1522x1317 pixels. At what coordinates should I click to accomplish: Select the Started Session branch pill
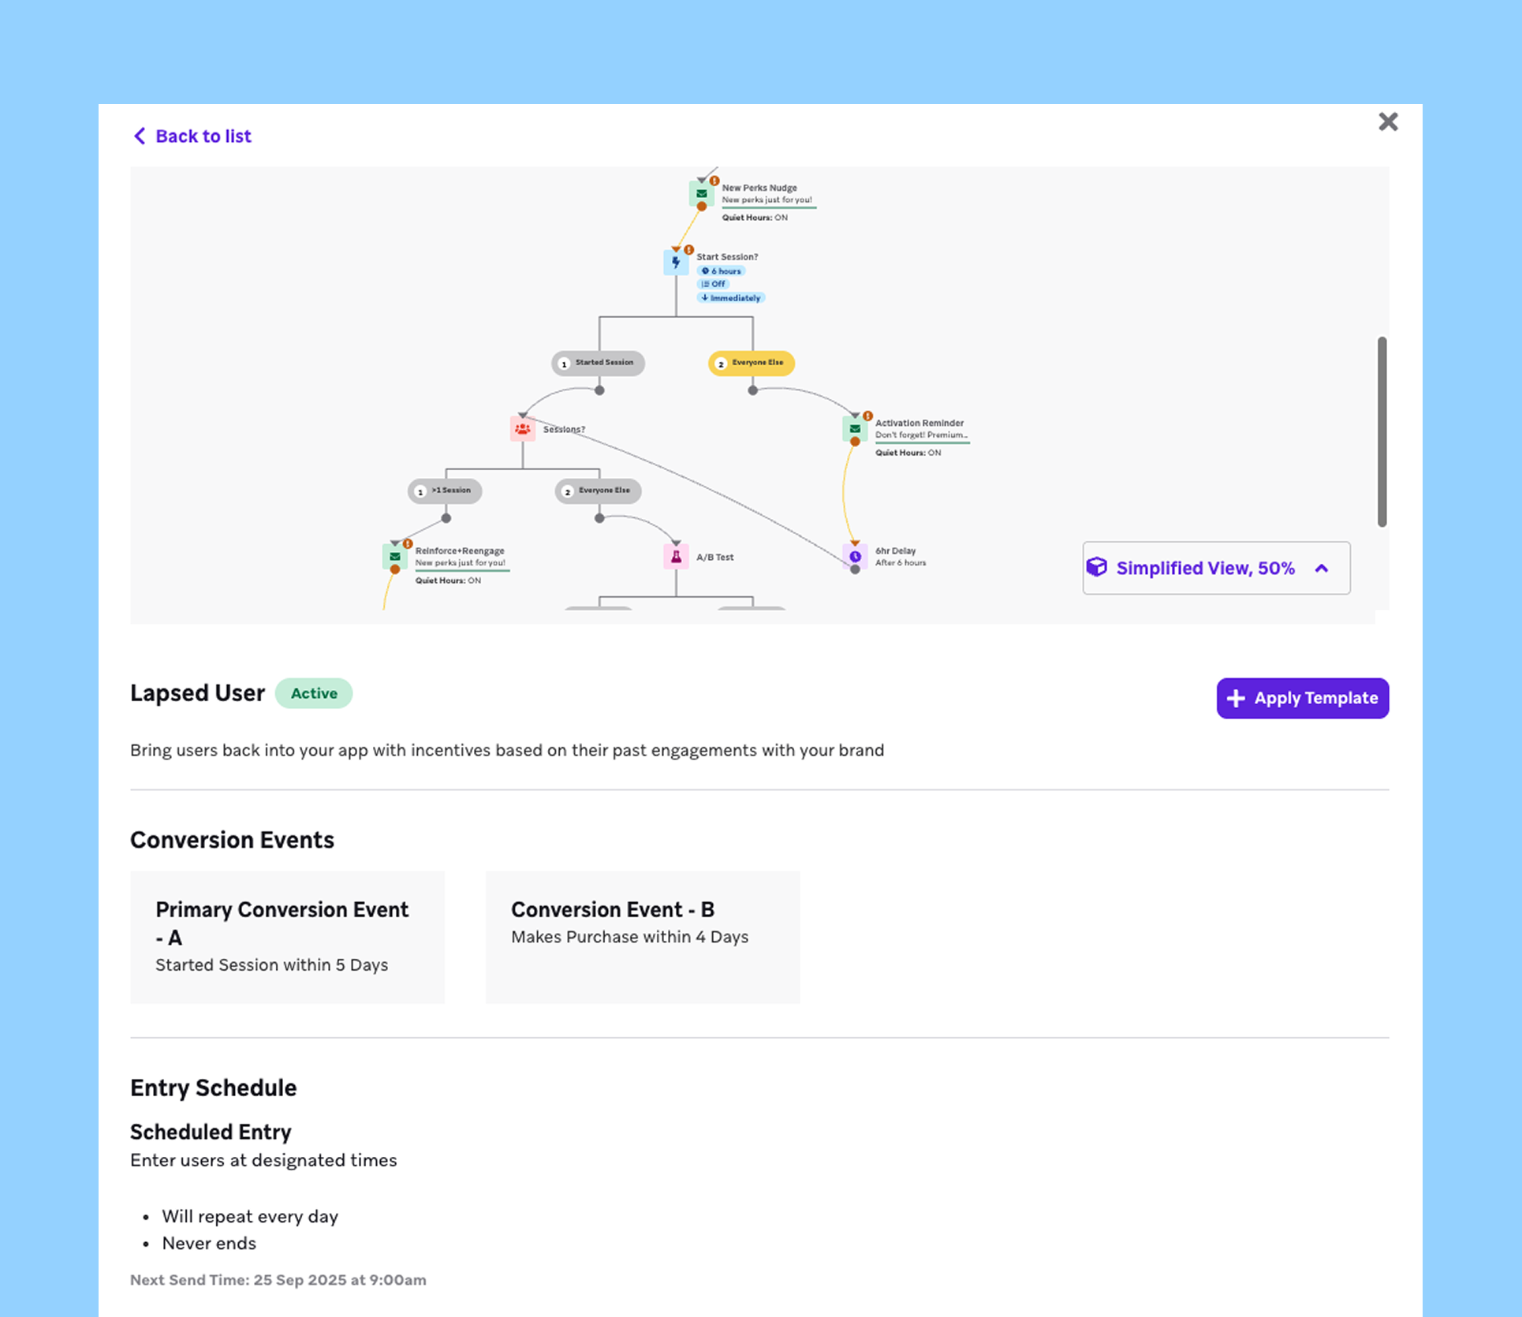click(598, 363)
